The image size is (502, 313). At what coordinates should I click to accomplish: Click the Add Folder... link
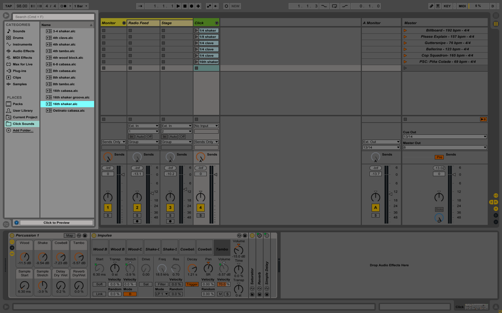tap(23, 131)
